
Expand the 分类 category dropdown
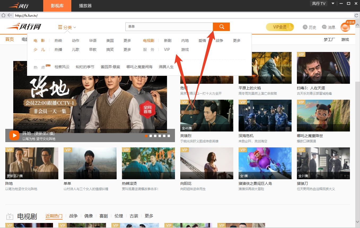(67, 27)
